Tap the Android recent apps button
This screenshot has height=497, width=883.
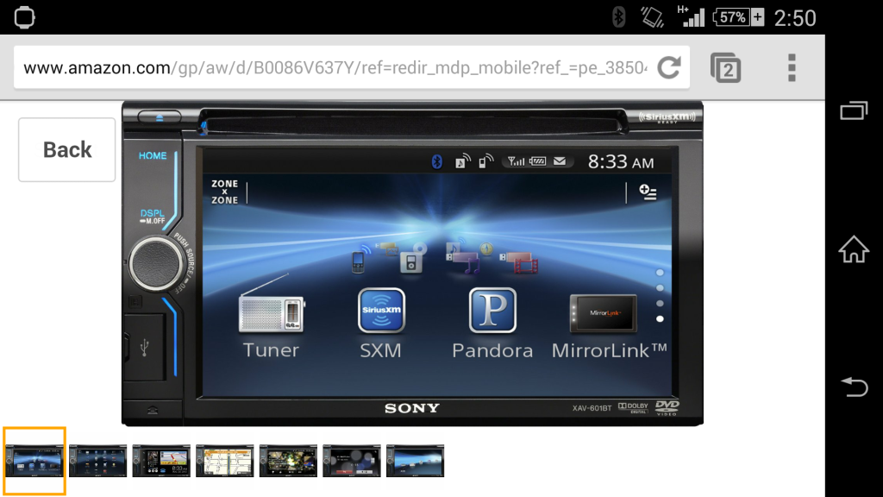tap(854, 110)
